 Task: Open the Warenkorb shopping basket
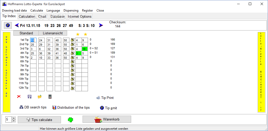[107, 119]
